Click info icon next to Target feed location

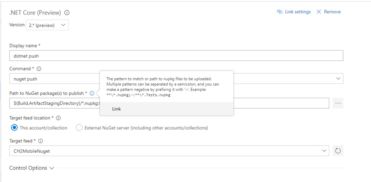pos(58,118)
